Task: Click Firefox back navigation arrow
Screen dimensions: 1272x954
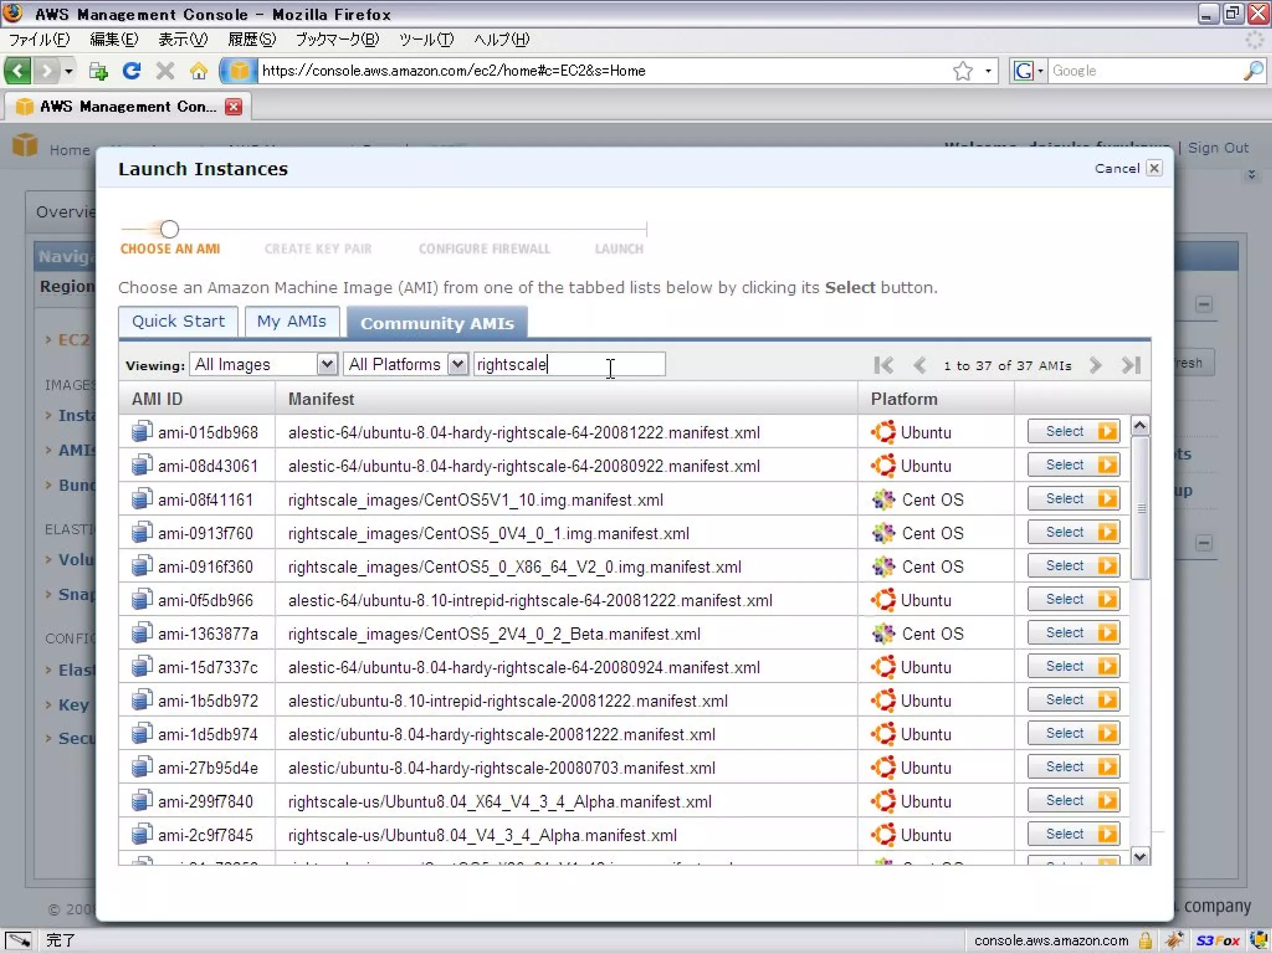Action: [x=18, y=71]
